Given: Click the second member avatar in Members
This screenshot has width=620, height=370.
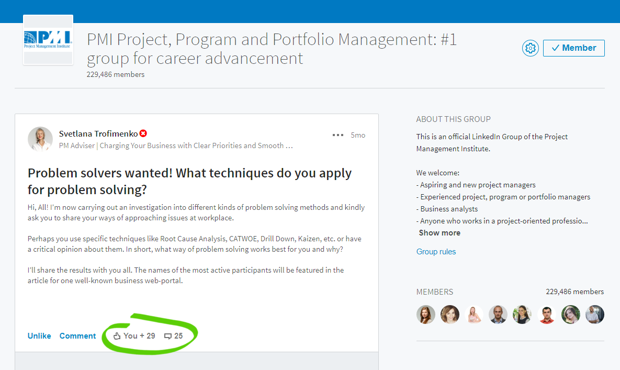Looking at the screenshot, I should (450, 315).
